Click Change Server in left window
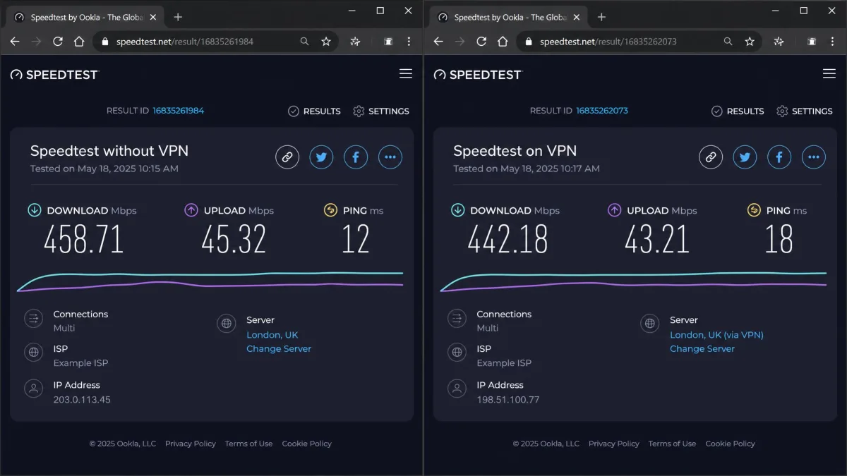The height and width of the screenshot is (476, 847). point(279,348)
